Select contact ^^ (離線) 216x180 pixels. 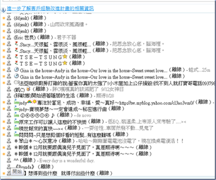(x=24, y=161)
